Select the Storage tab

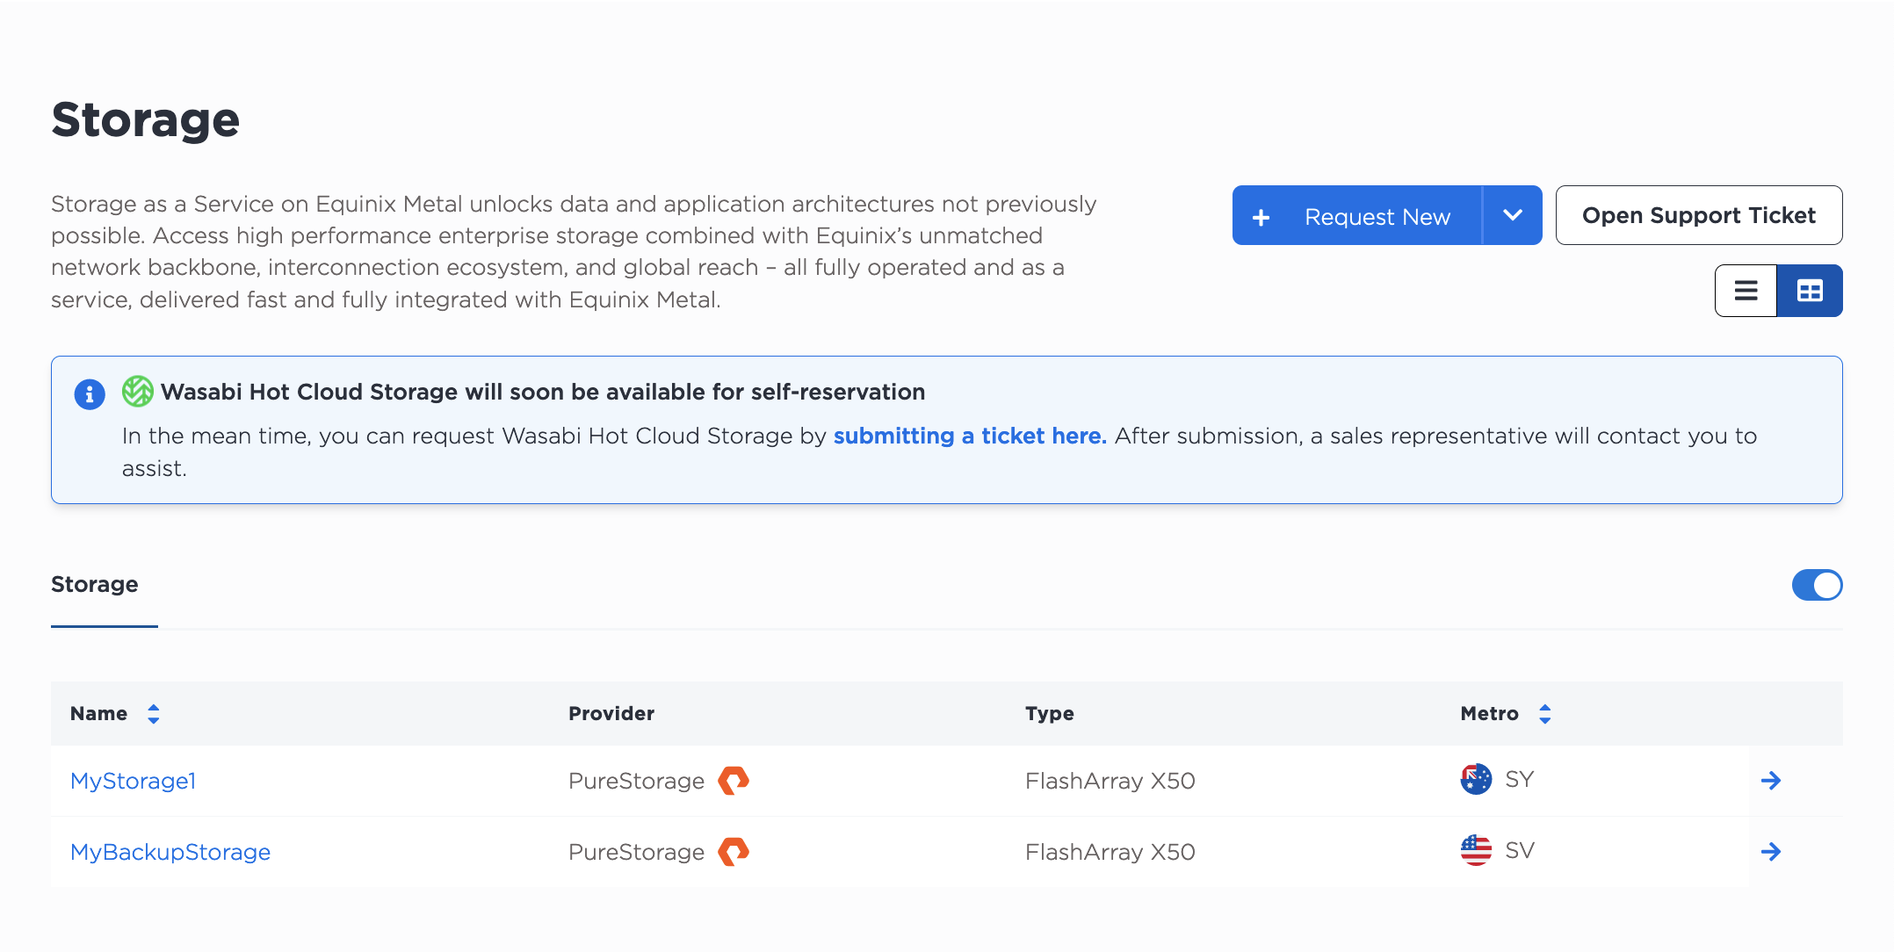point(95,584)
